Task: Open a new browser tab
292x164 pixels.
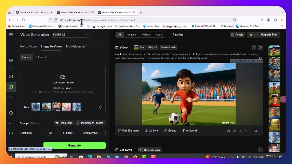Action: click(141, 12)
